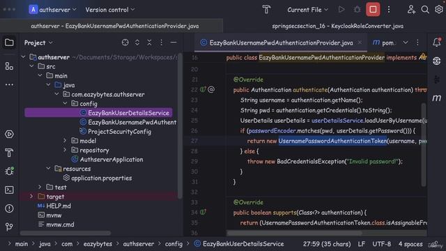Open editor tab options menu
The width and height of the screenshot is (446, 251).
pyautogui.click(x=417, y=43)
